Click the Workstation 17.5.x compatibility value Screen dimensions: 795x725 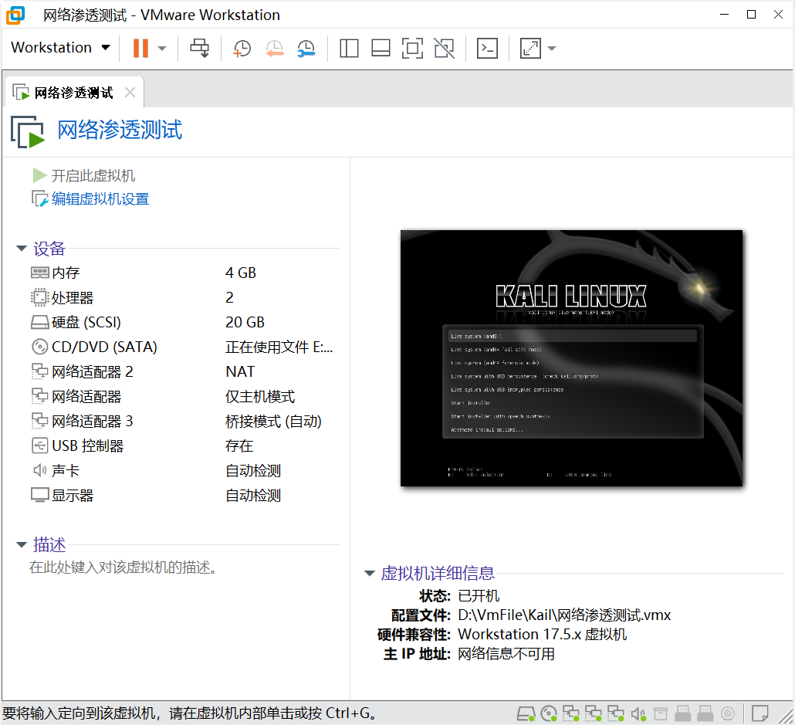pyautogui.click(x=542, y=634)
